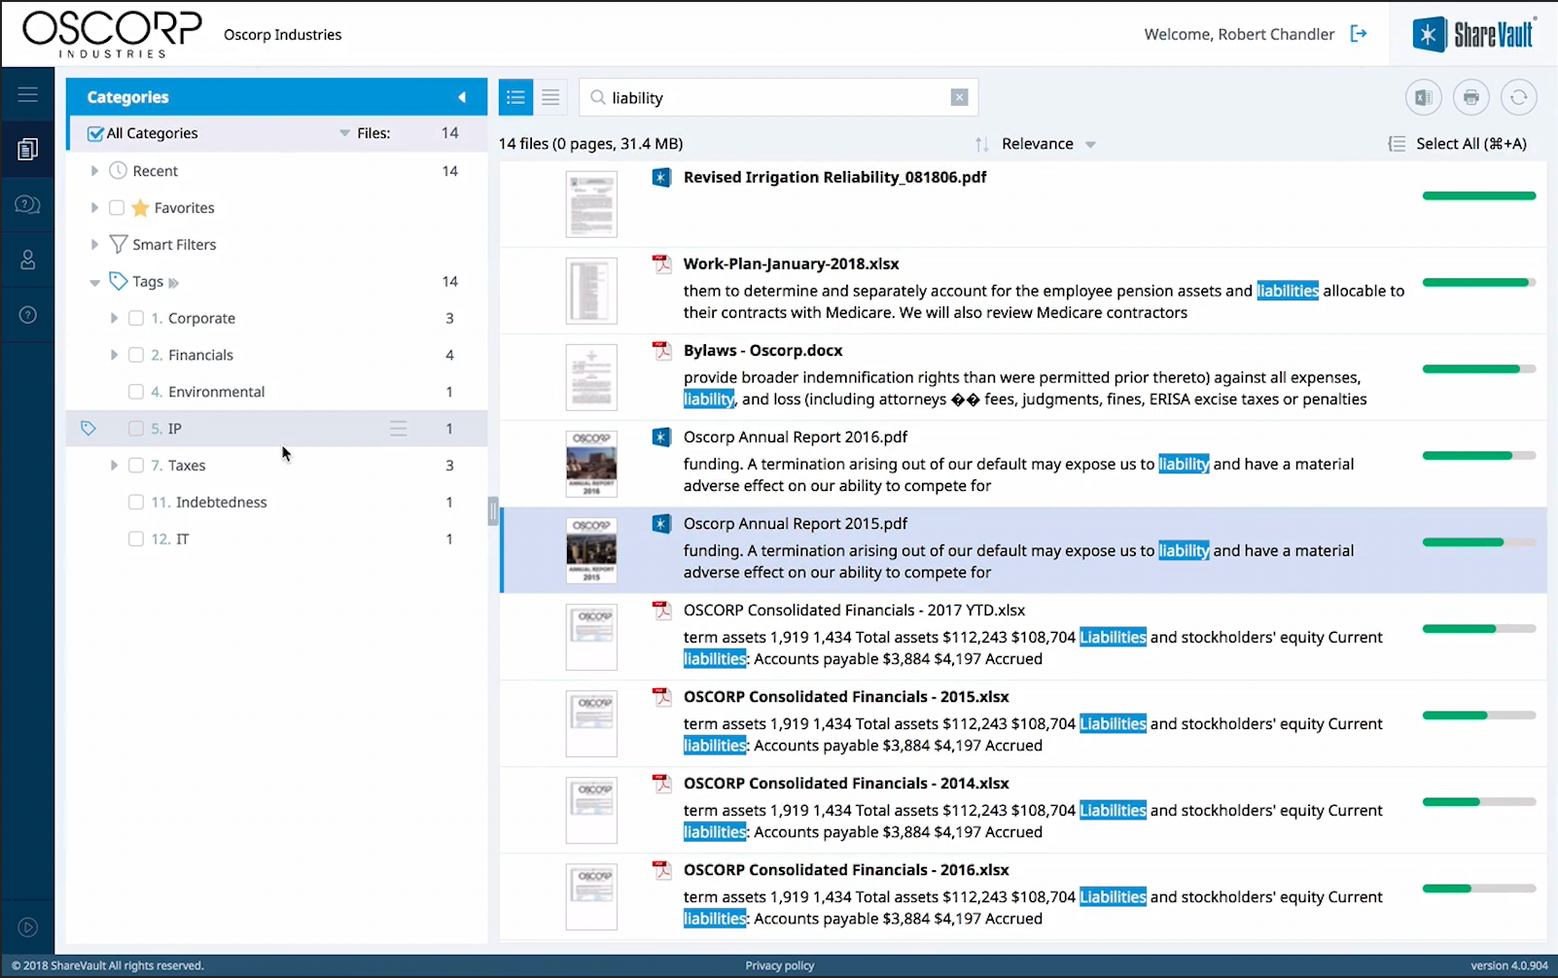The height and width of the screenshot is (978, 1558).
Task: Click the ShareVault logo
Action: tap(1474, 34)
